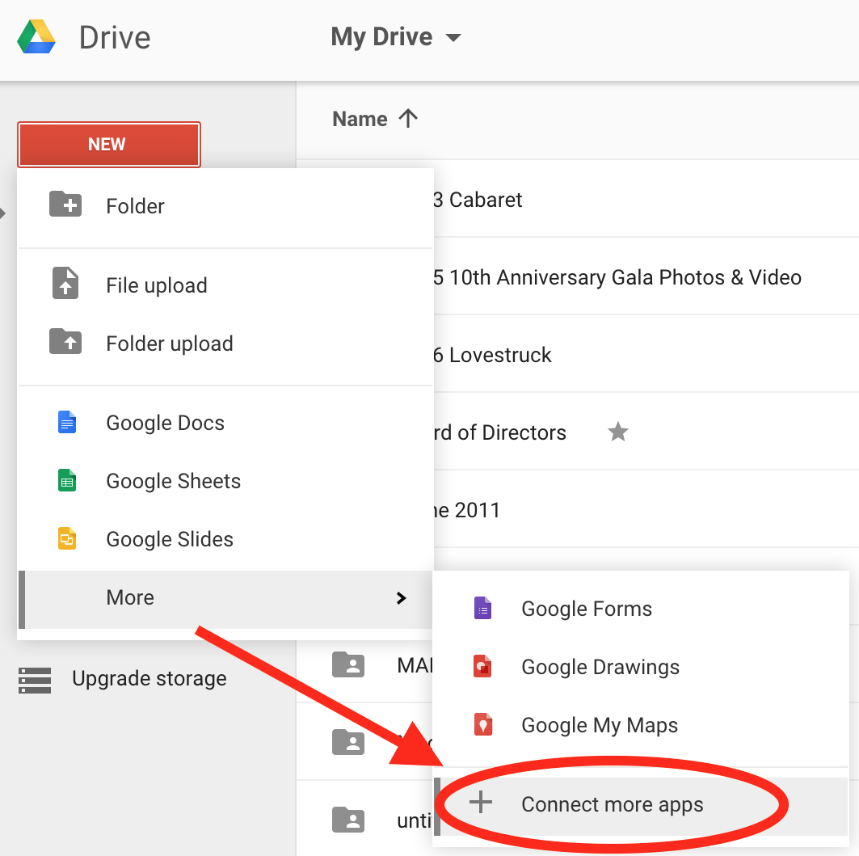
Task: Expand the More submenu chevron
Action: [x=401, y=598]
